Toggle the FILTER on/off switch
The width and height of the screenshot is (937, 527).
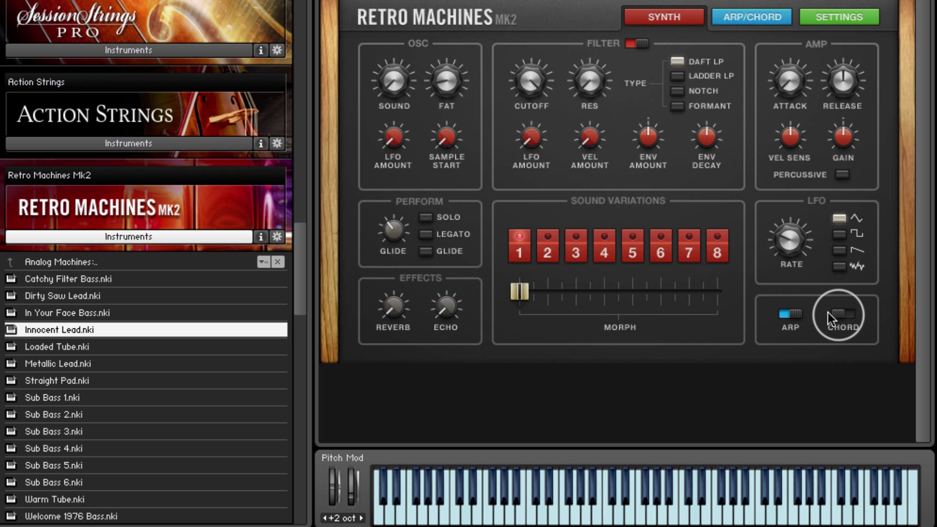(x=637, y=43)
